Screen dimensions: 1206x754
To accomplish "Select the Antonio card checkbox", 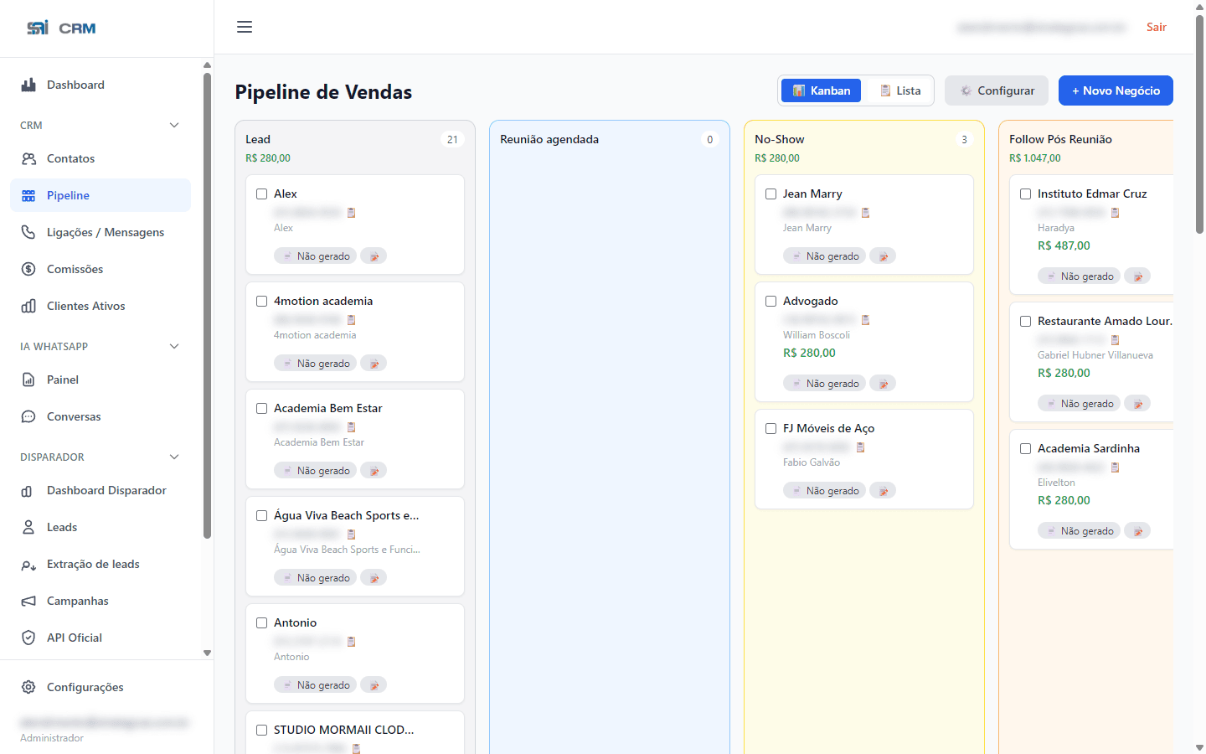I will click(262, 622).
